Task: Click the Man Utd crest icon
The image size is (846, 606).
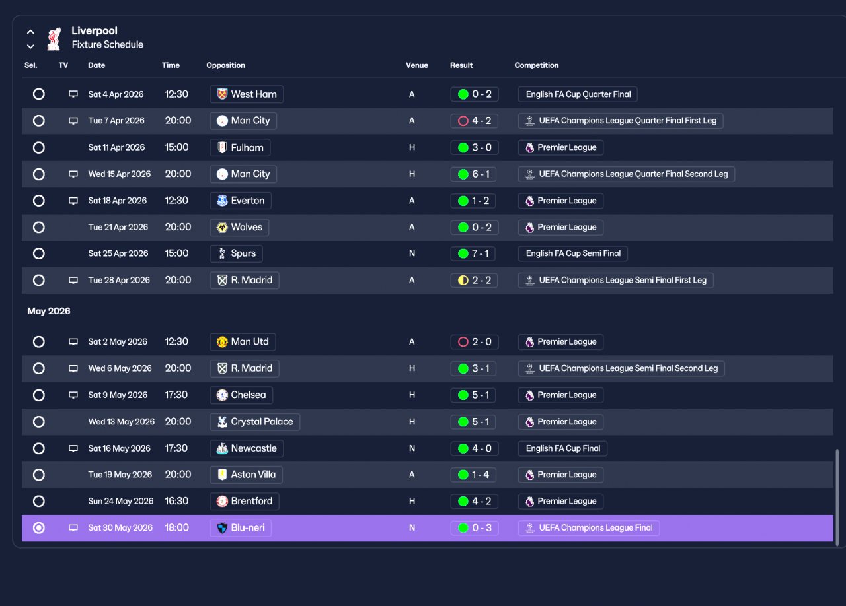Action: pyautogui.click(x=222, y=342)
